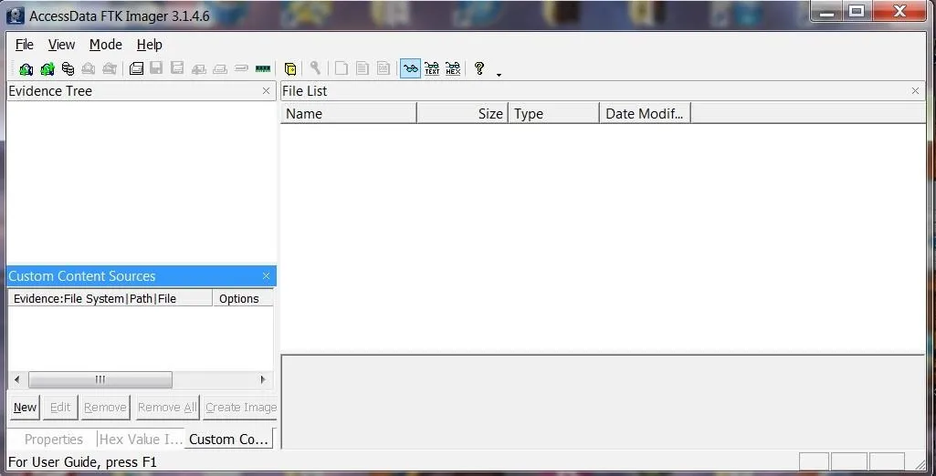Click the Verify Drive/Image icon
This screenshot has width=936, height=476.
pos(241,68)
